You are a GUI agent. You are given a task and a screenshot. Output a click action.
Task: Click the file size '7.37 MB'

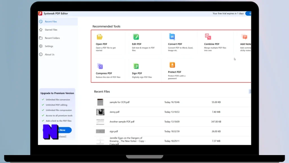point(216,141)
